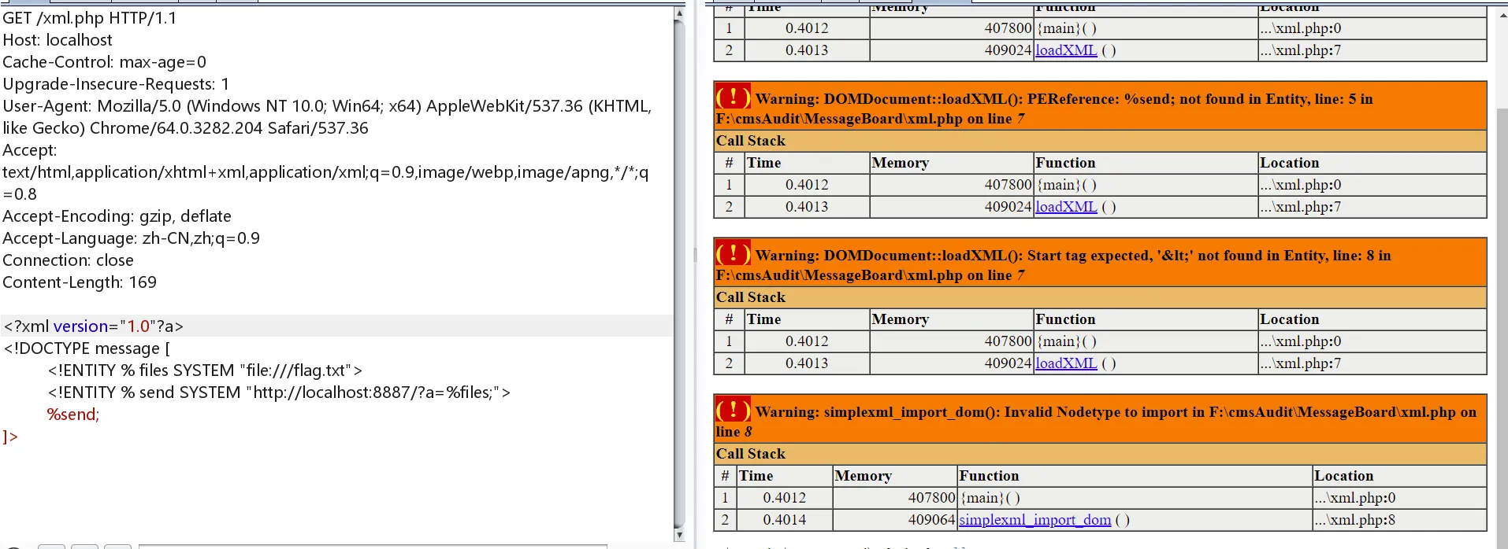The height and width of the screenshot is (549, 1508).
Task: Click ENTITY % files 'file:///flag.txt' line
Action: pos(205,370)
